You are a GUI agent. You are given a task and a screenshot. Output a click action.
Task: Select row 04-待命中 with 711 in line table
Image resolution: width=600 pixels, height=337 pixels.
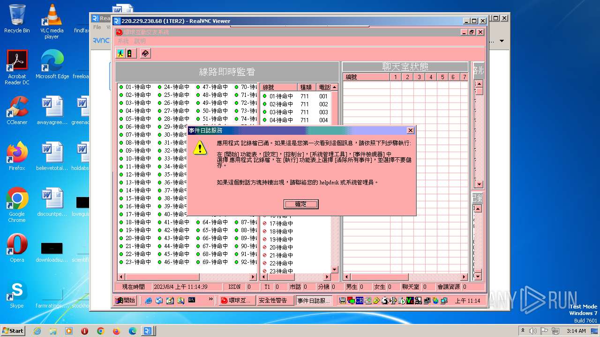pos(296,120)
